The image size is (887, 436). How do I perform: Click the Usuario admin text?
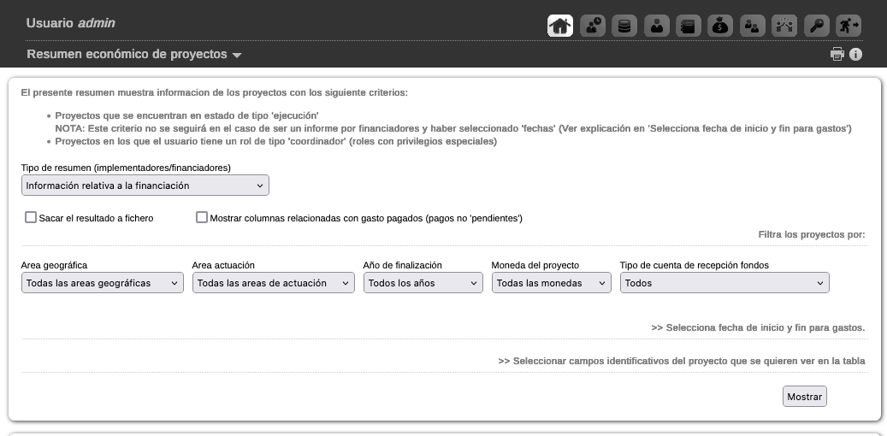(71, 23)
